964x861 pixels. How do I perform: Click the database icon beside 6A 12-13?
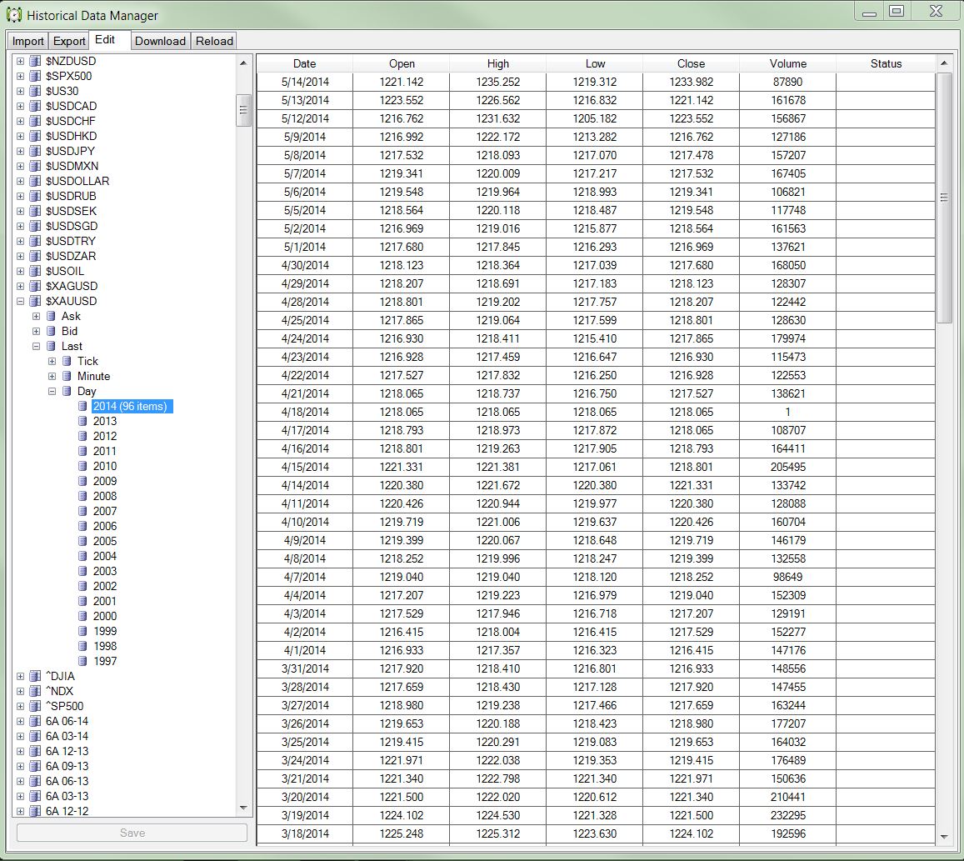[36, 752]
